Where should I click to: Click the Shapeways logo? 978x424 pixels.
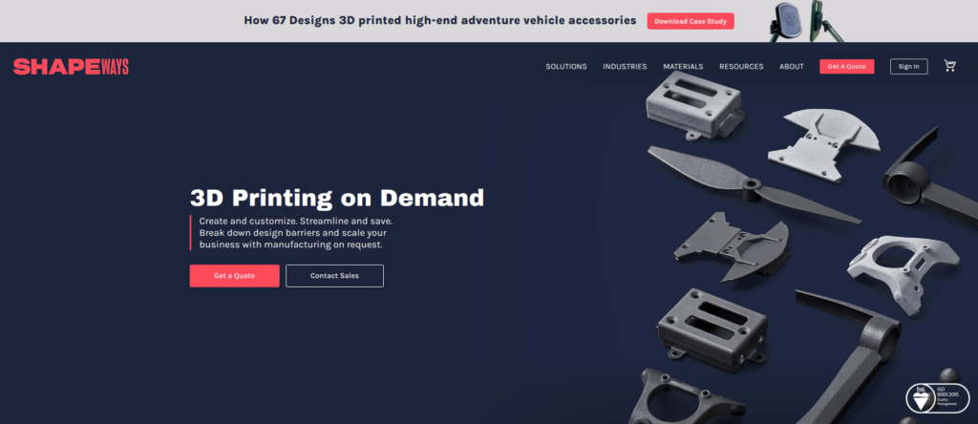tap(71, 67)
